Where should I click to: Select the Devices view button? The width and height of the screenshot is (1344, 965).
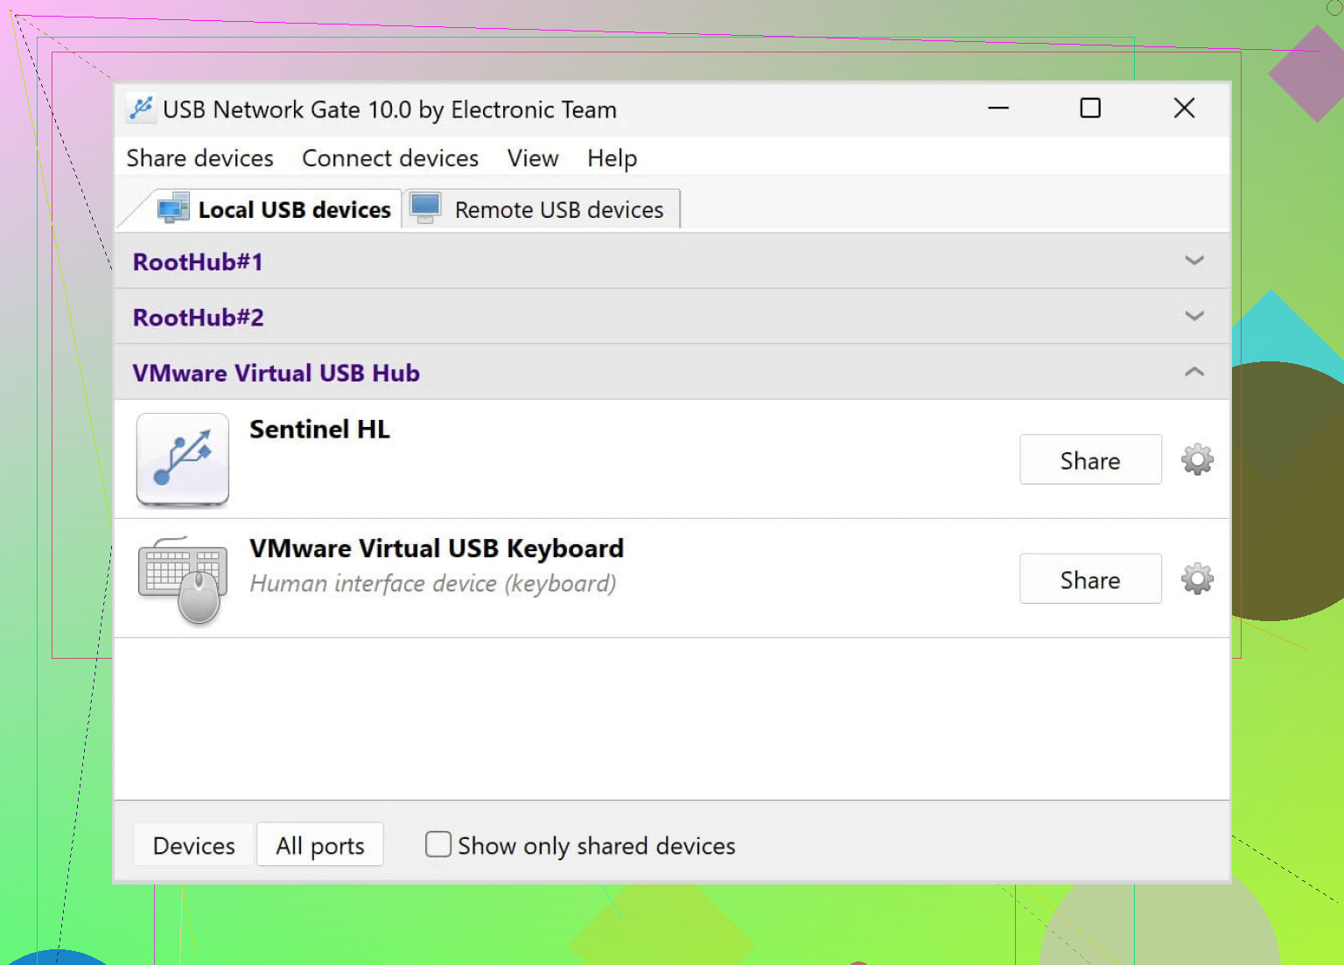tap(194, 845)
